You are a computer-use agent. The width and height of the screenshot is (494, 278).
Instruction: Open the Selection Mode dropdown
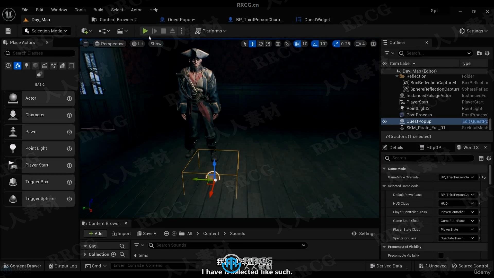(46, 31)
